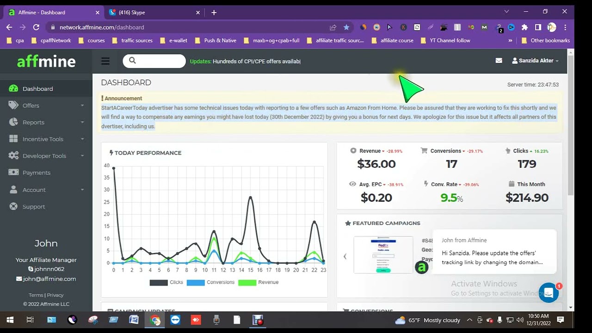Image resolution: width=592 pixels, height=333 pixels.
Task: Click the Avg. EPC eye icon
Action: [352, 184]
